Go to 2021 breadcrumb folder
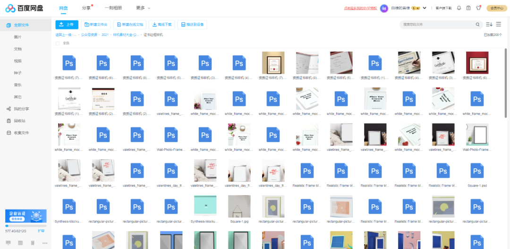The image size is (510, 249). [x=105, y=34]
